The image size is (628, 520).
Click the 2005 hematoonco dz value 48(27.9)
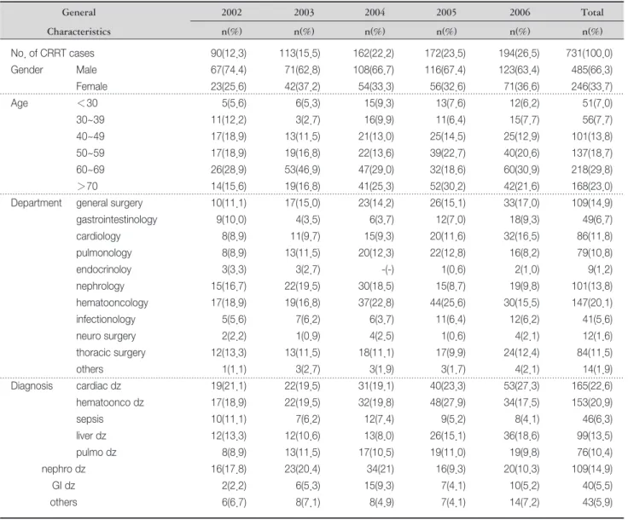[x=447, y=403]
